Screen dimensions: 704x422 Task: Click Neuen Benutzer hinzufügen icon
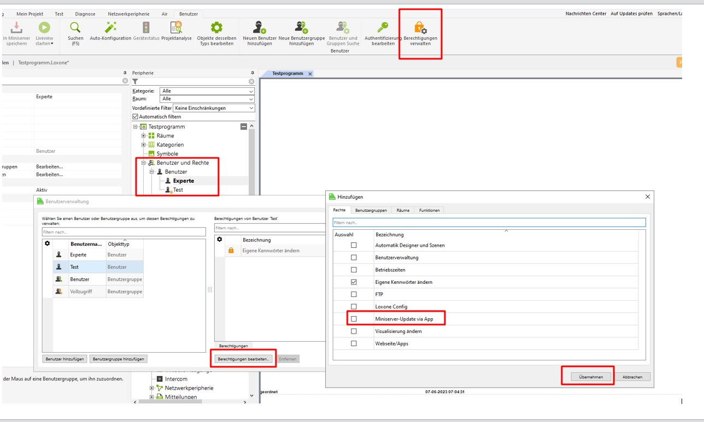pyautogui.click(x=259, y=27)
